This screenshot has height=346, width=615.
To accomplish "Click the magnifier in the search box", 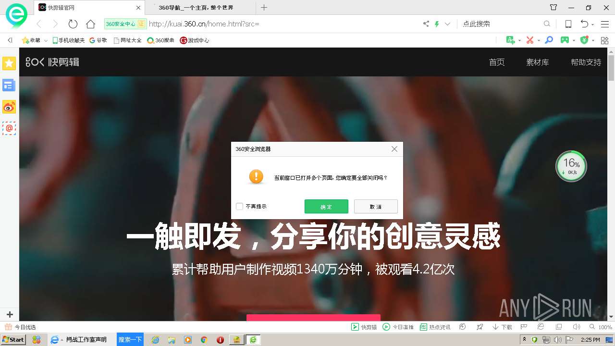I will (547, 24).
